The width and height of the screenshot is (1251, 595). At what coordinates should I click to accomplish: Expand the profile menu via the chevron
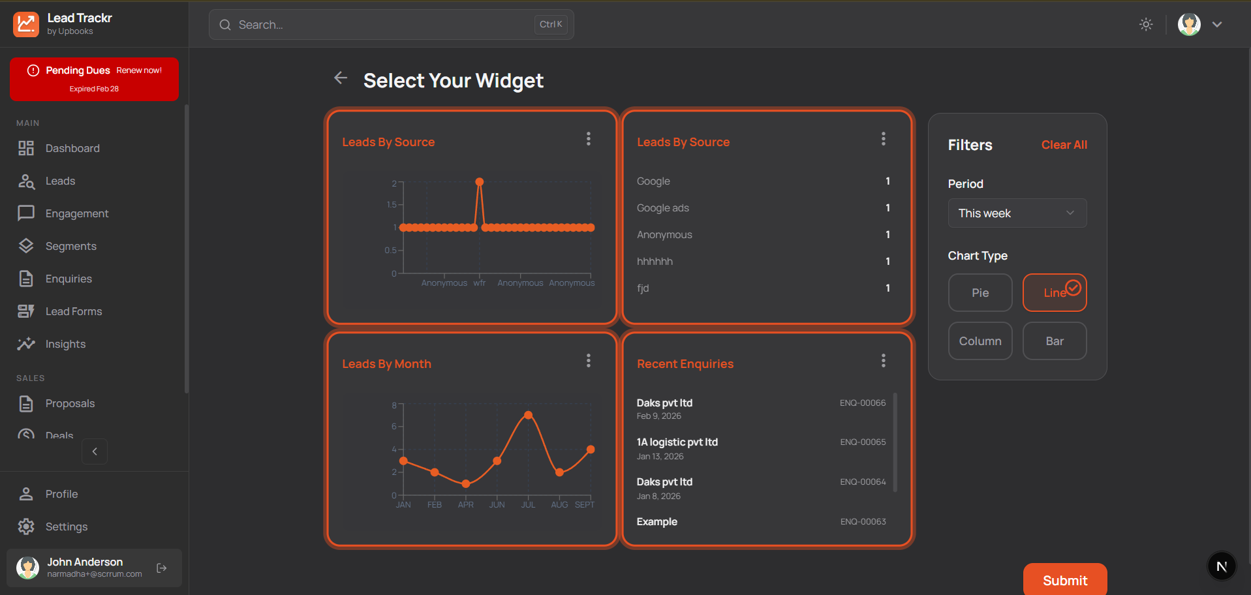pos(1217,24)
